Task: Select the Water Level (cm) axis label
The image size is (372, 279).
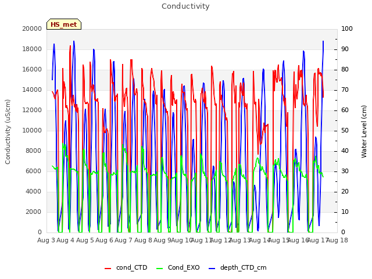Action: point(364,132)
